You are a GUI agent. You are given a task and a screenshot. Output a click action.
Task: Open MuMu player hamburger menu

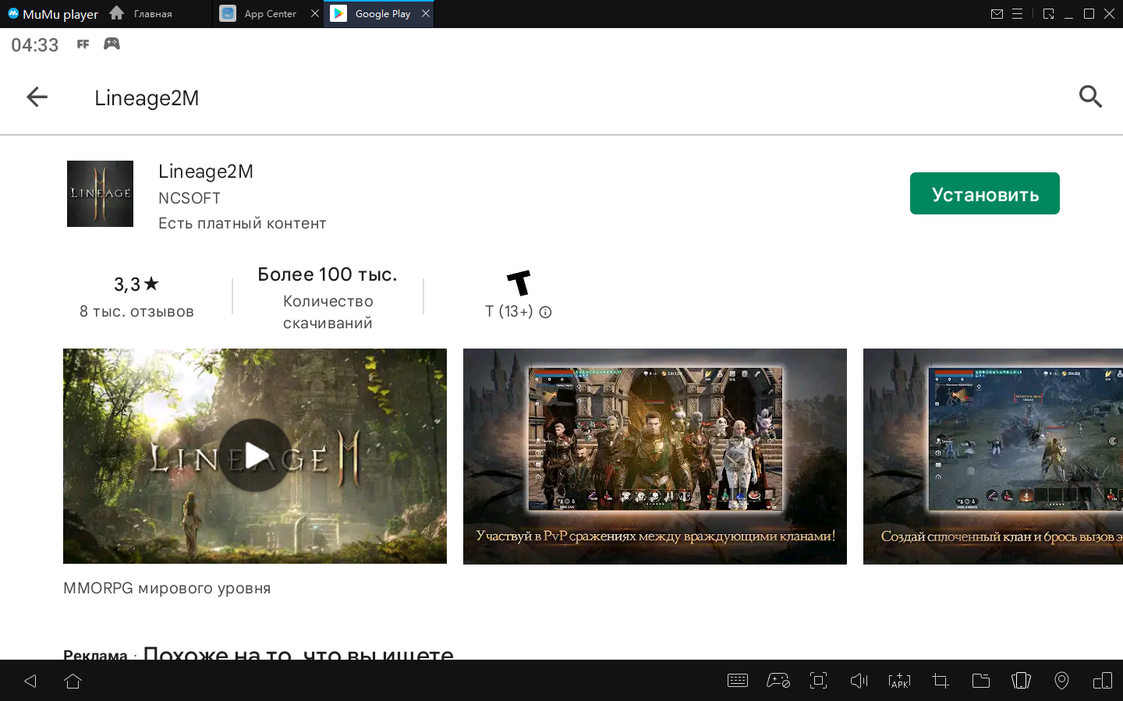(x=1017, y=14)
